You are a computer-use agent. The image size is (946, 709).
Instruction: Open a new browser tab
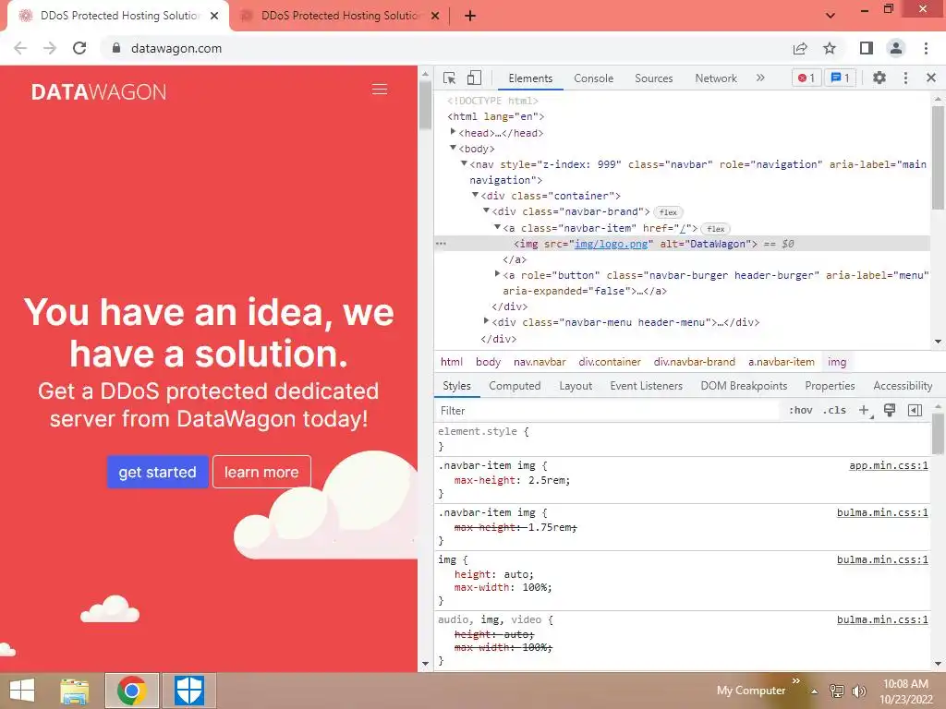point(470,17)
